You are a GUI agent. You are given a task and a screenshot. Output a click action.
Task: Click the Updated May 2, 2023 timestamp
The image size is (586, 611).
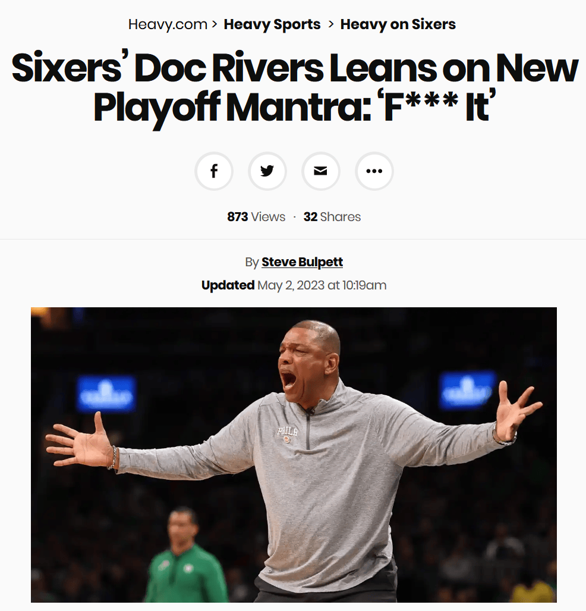(x=294, y=285)
